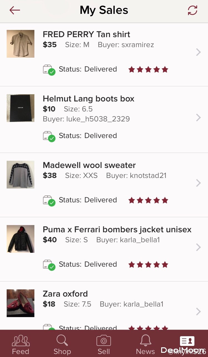
Task: Open the profile card icon
Action: point(187,341)
